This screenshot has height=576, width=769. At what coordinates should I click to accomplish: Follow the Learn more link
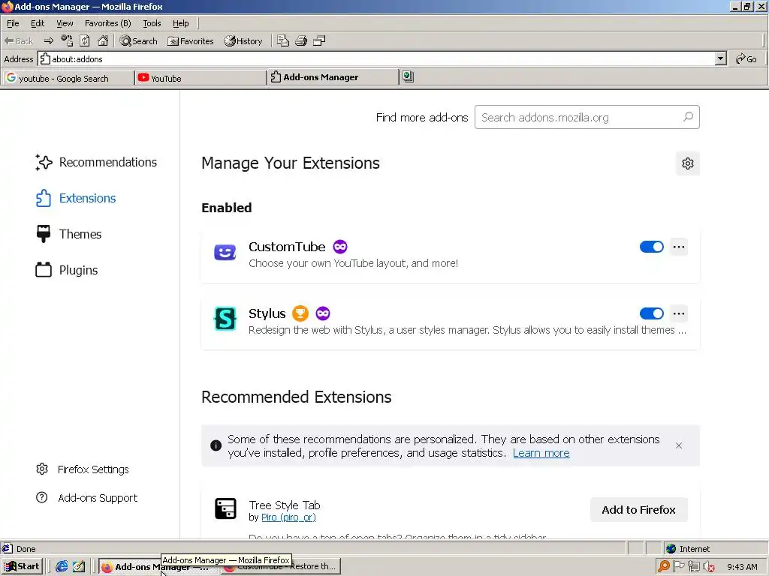541,453
